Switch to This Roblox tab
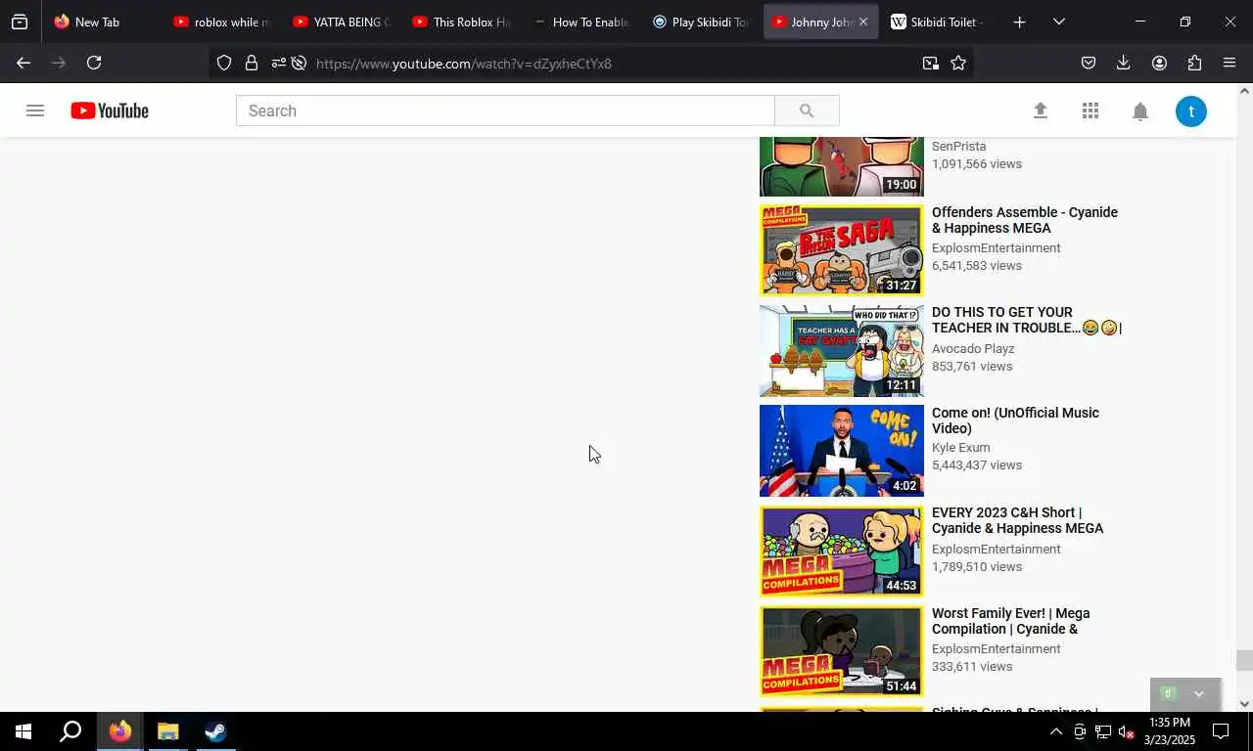This screenshot has height=751, width=1253. pos(461,22)
